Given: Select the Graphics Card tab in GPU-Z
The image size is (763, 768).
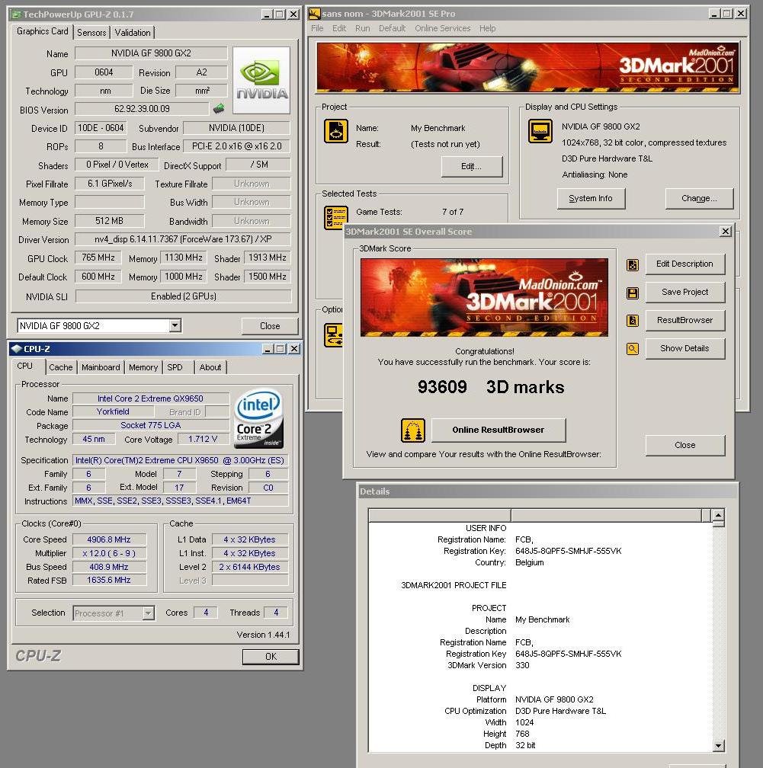Looking at the screenshot, I should point(42,31).
